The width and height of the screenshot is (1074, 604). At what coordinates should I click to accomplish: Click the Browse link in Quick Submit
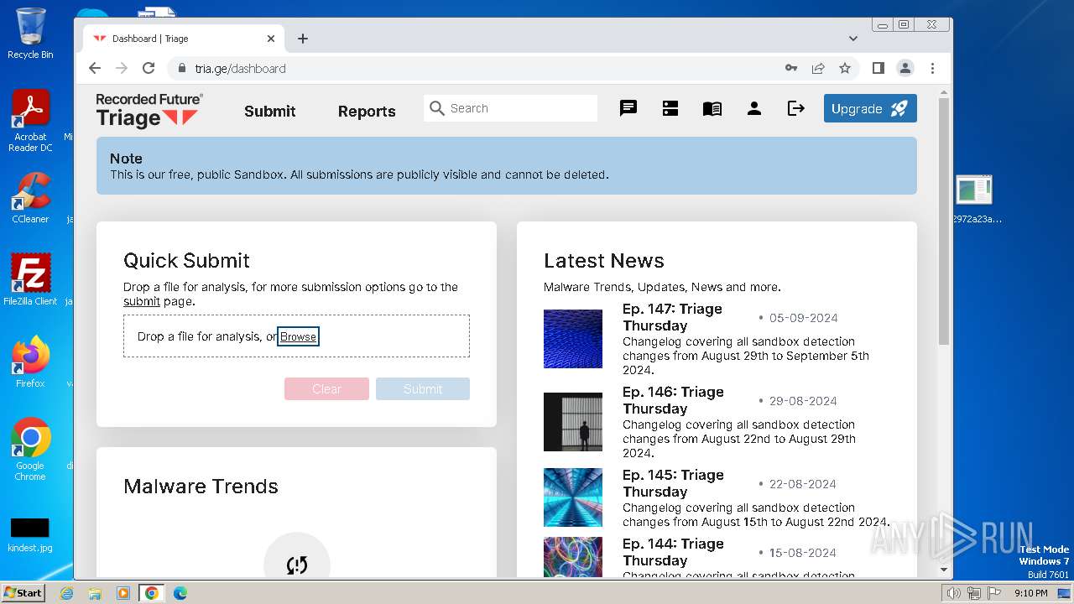click(x=299, y=336)
